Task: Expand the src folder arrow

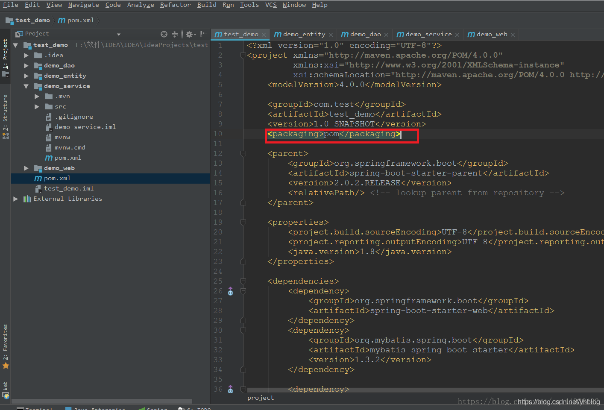Action: [x=37, y=107]
